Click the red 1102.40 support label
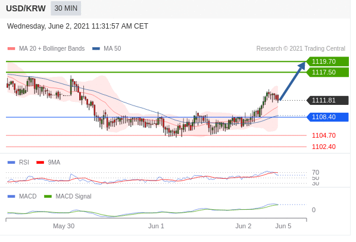The height and width of the screenshot is (242, 356). tap(323, 147)
